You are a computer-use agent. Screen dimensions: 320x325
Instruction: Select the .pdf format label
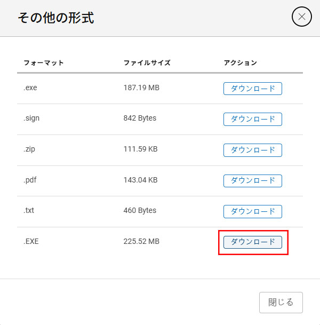click(30, 180)
